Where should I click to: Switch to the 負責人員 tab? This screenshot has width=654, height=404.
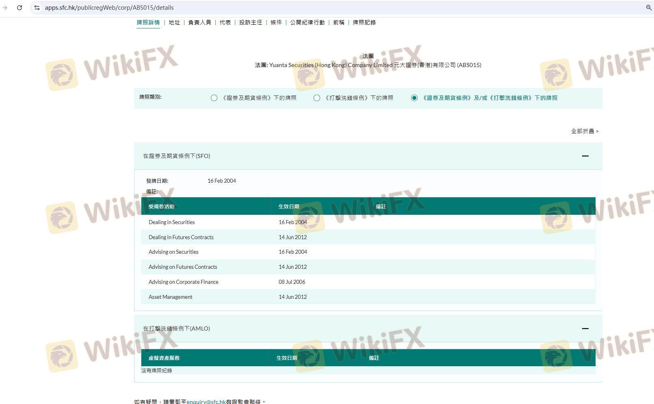[x=199, y=22]
